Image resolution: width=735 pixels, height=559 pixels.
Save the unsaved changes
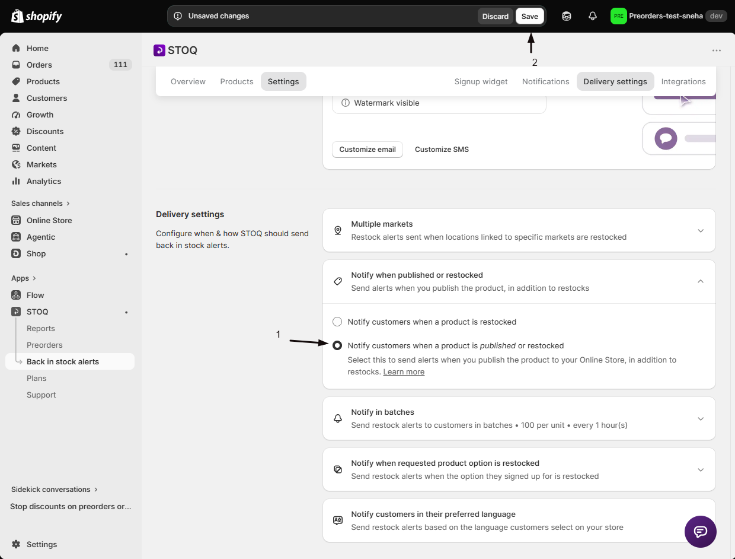[x=530, y=16]
